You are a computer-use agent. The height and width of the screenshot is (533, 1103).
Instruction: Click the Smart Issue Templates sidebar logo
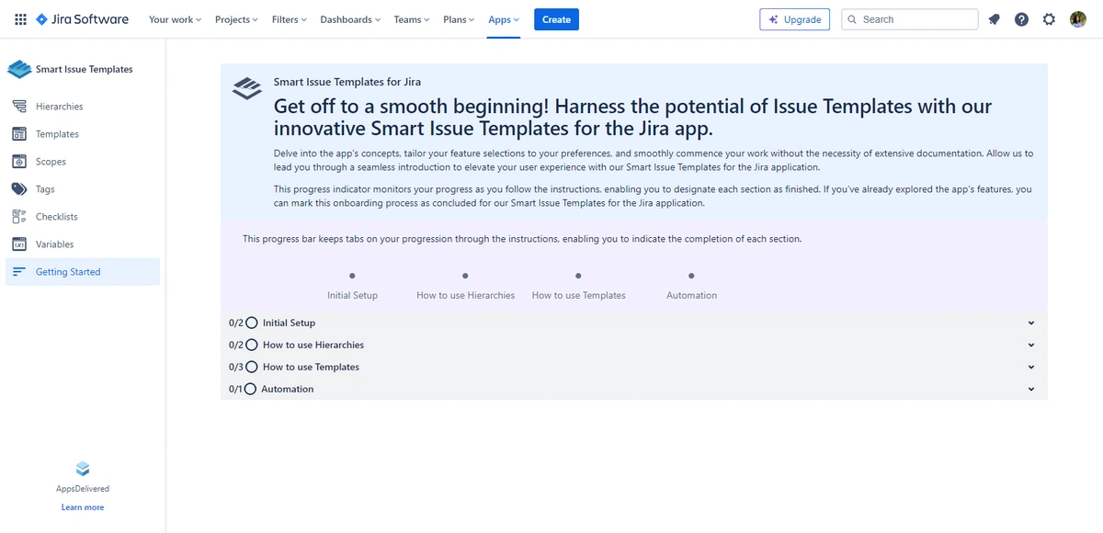[x=19, y=69]
